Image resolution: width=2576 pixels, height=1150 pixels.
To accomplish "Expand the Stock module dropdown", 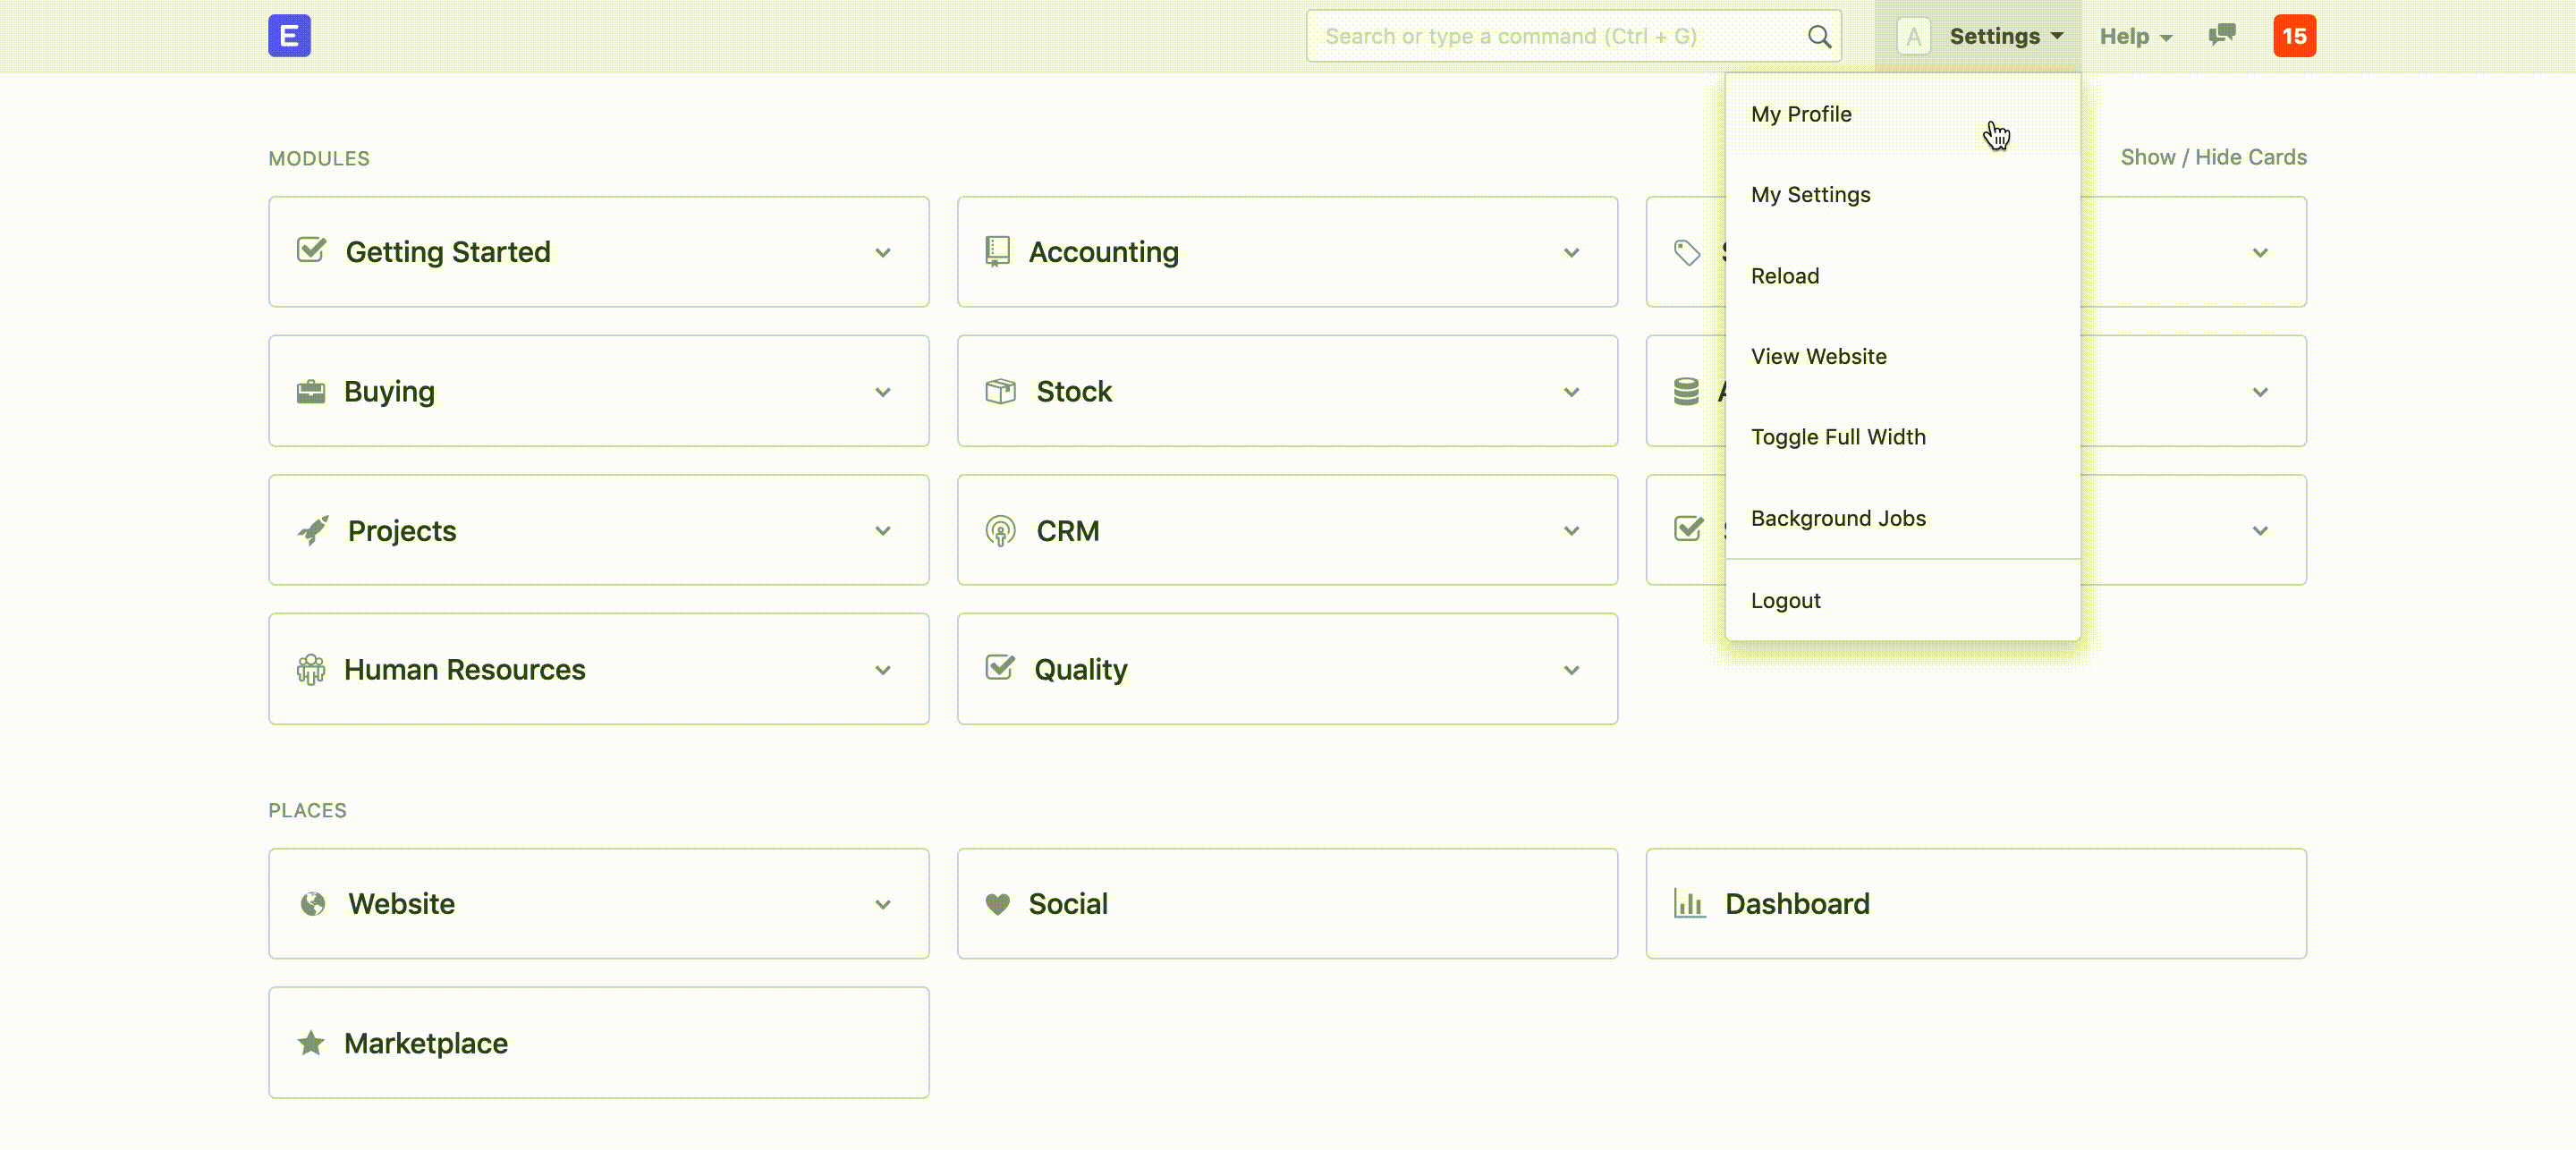I will 1571,391.
